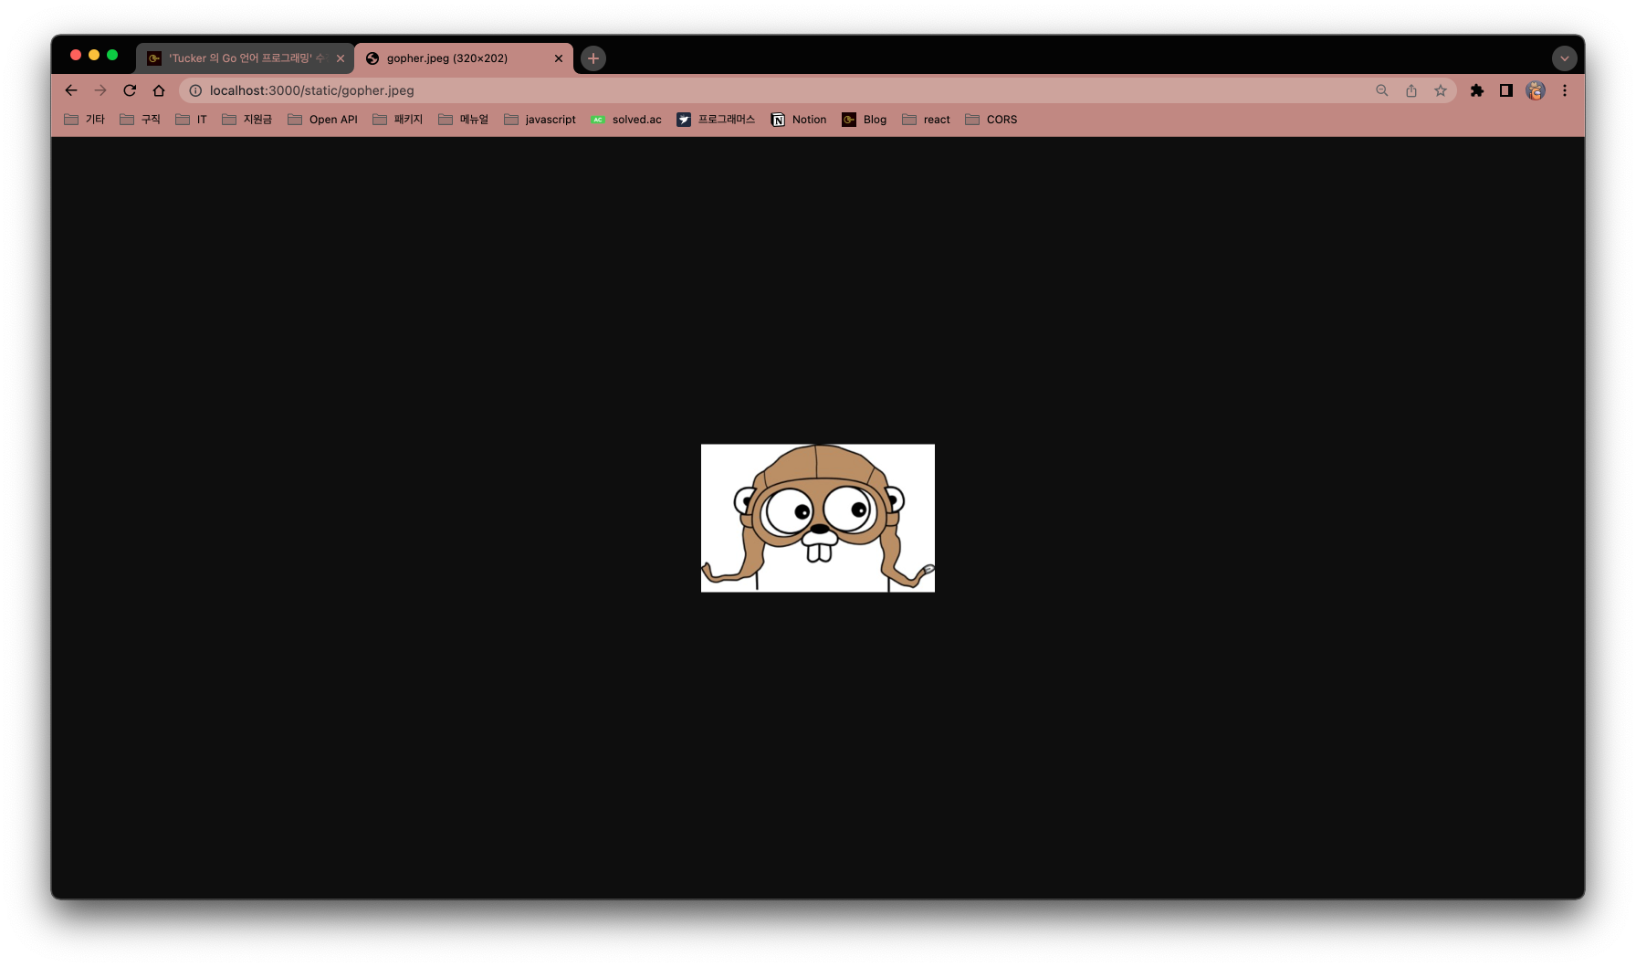This screenshot has height=967, width=1636.
Task: Reload the gopher.jpeg page
Action: pyautogui.click(x=130, y=90)
